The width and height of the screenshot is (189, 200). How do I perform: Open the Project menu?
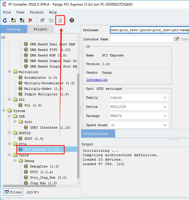[x=36, y=12]
